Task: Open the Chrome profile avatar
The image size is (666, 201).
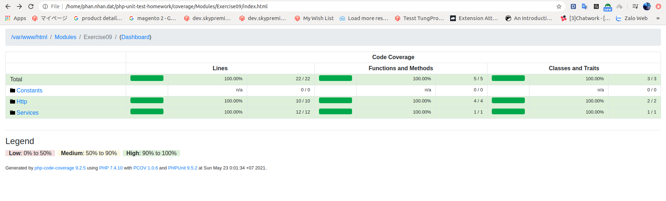Action: (647, 6)
